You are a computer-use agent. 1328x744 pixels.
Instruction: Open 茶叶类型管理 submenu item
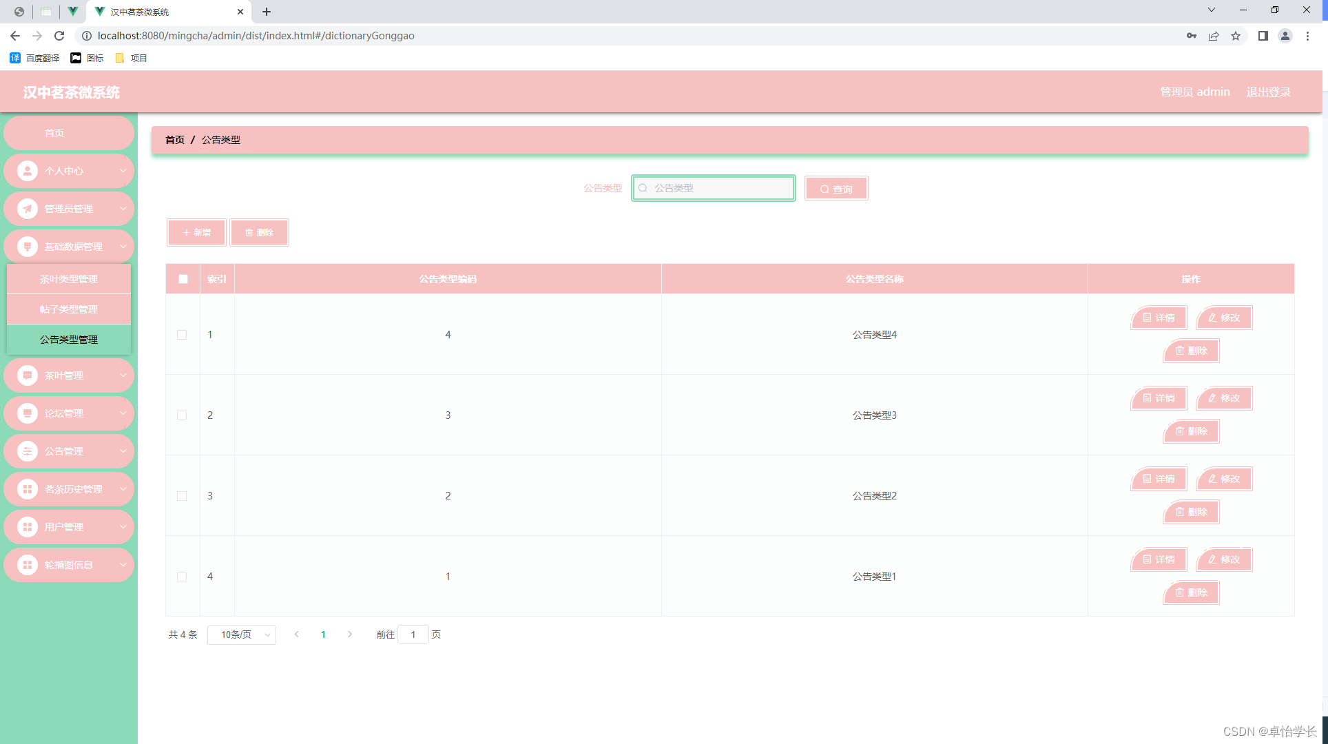pos(69,279)
